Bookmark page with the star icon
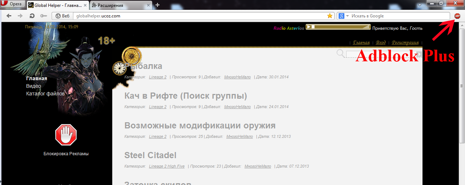Screen dimensions: 465x185 click(330, 16)
